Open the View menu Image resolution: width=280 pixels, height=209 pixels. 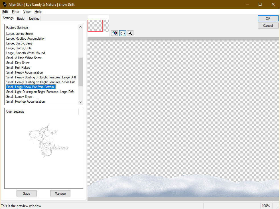click(27, 12)
